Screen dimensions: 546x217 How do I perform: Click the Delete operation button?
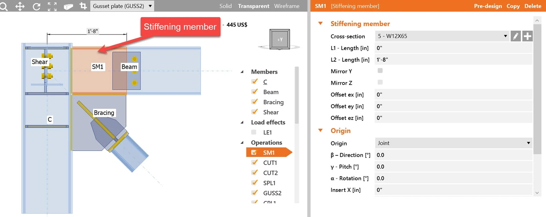point(533,6)
